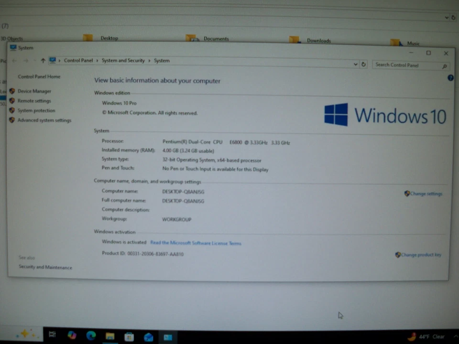Open the address bar dropdown

point(355,64)
